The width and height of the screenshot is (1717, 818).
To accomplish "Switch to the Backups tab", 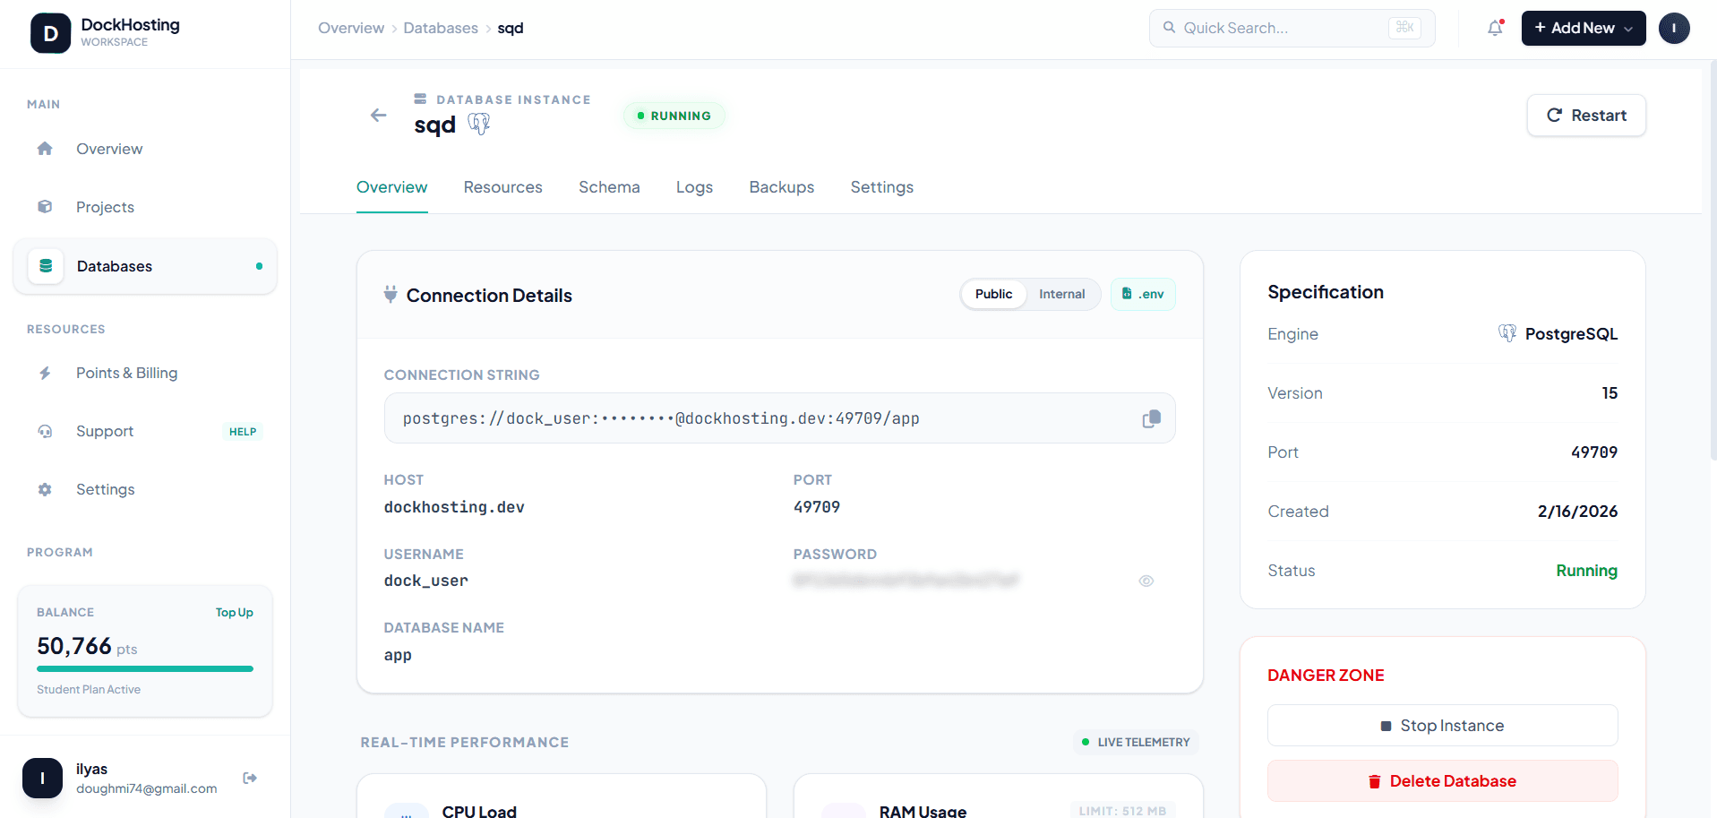I will [780, 187].
